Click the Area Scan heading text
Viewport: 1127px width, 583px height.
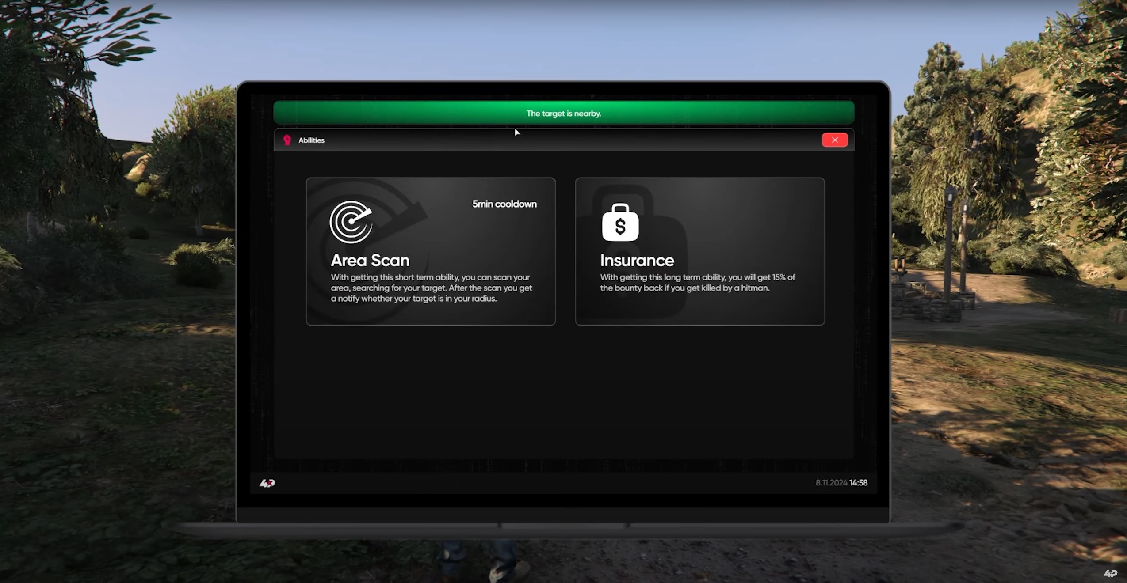tap(370, 260)
